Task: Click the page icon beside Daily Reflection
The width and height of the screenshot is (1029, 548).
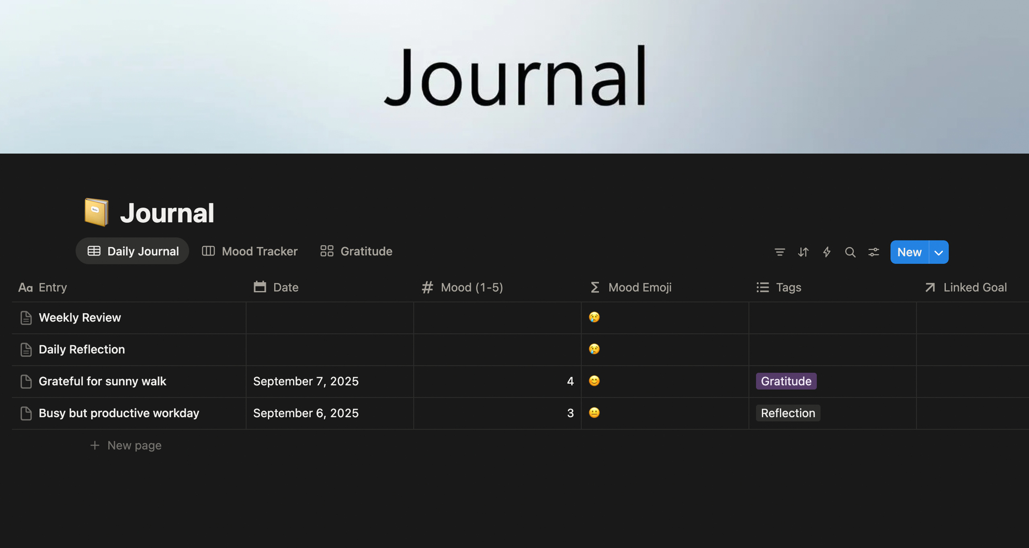Action: pos(26,349)
